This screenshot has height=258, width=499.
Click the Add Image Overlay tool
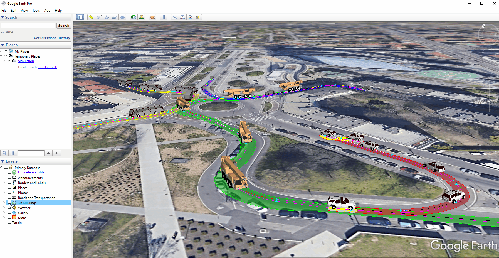[x=115, y=17]
